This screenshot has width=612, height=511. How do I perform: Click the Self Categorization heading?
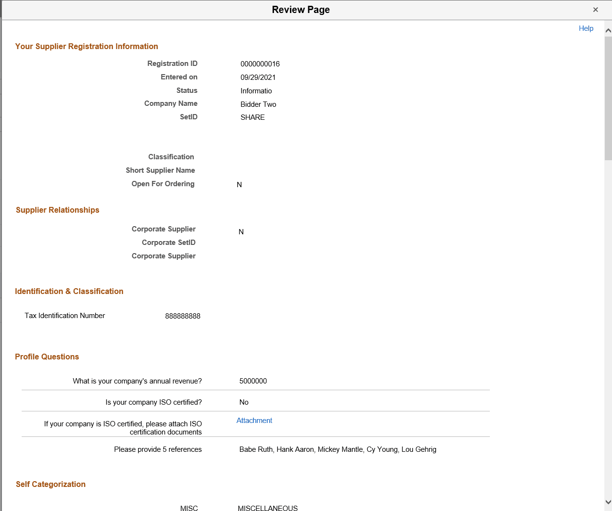[x=50, y=484]
